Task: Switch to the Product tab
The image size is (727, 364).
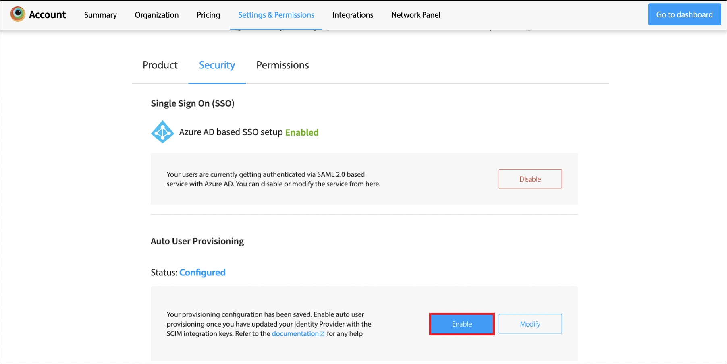Action: coord(160,65)
